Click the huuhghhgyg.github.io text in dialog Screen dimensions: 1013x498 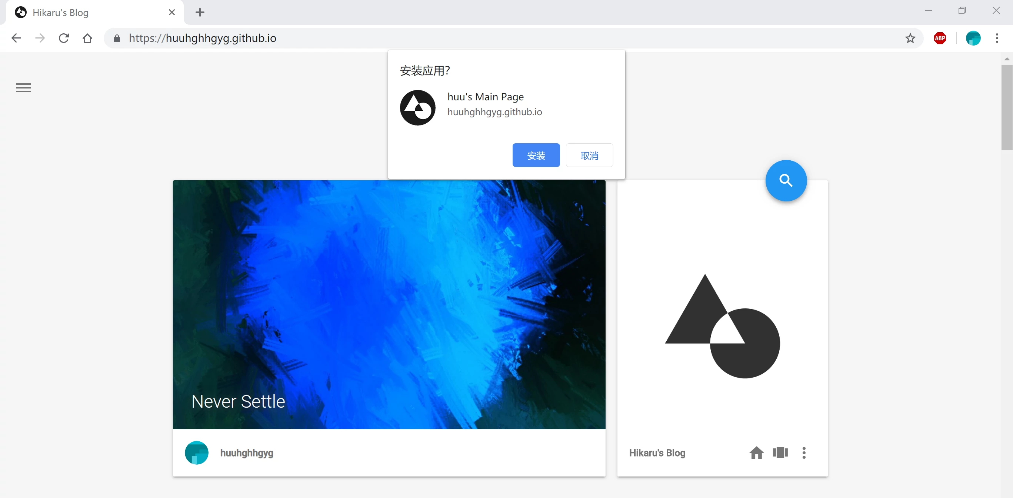[x=494, y=112]
